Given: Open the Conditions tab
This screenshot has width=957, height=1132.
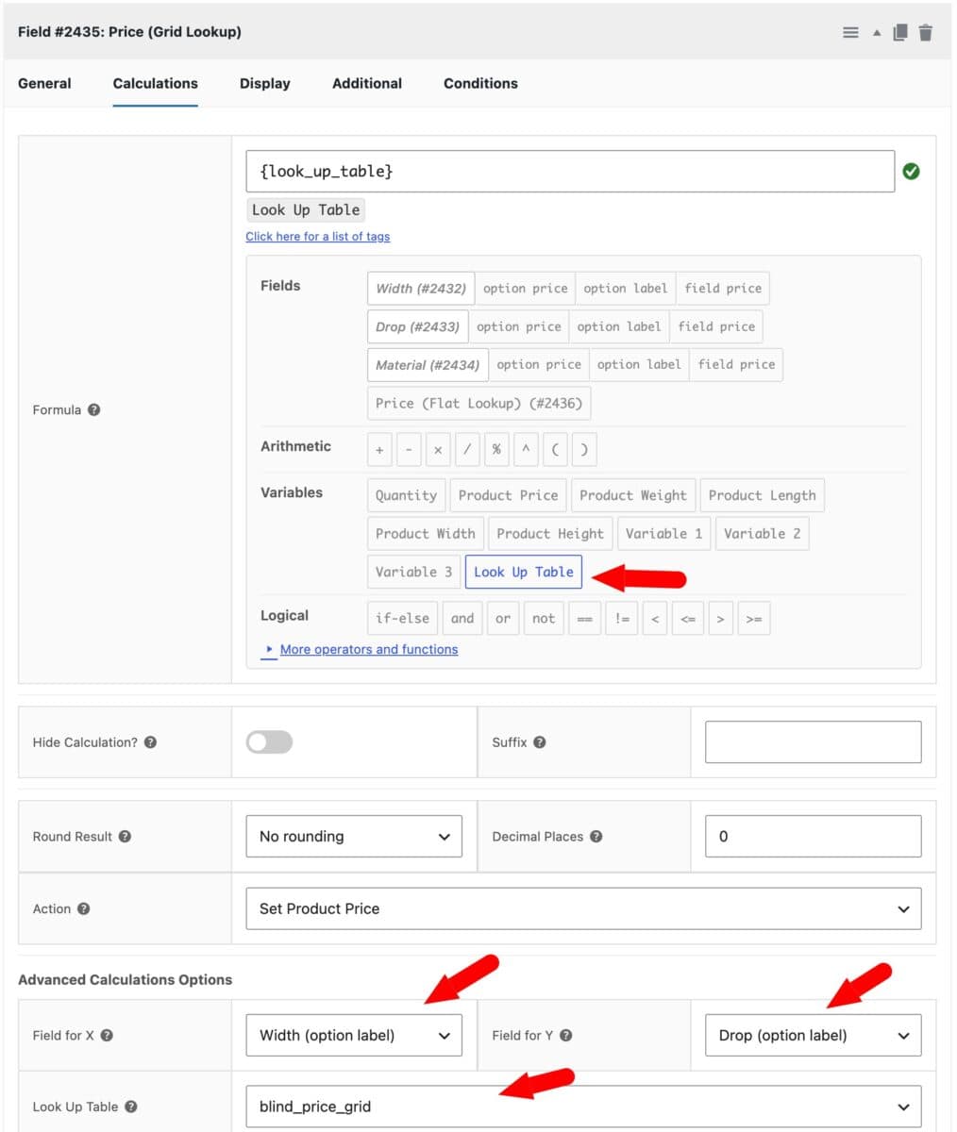Looking at the screenshot, I should (480, 83).
